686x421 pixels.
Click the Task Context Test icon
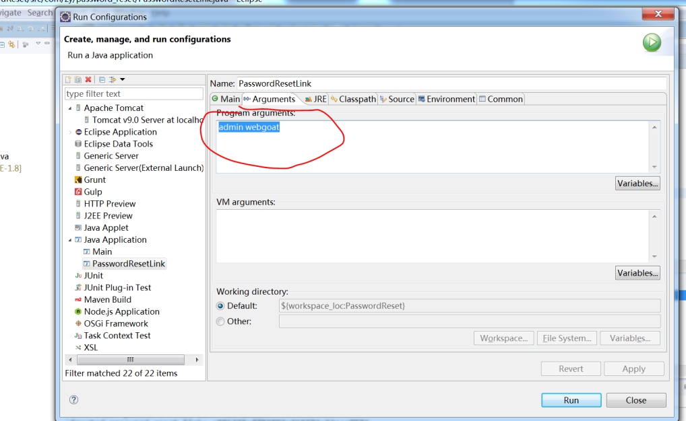click(x=78, y=336)
